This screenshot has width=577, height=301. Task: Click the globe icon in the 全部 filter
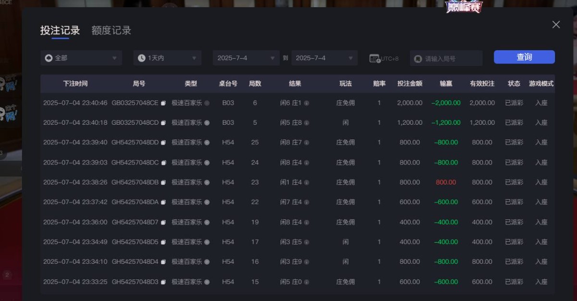click(x=48, y=58)
